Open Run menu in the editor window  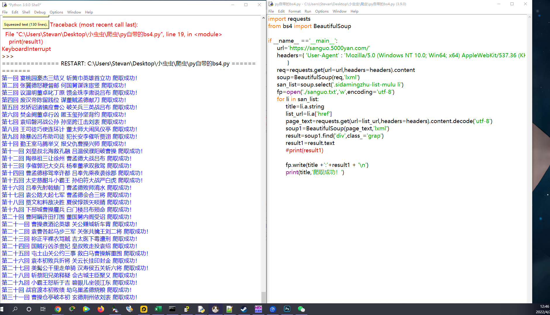click(308, 11)
